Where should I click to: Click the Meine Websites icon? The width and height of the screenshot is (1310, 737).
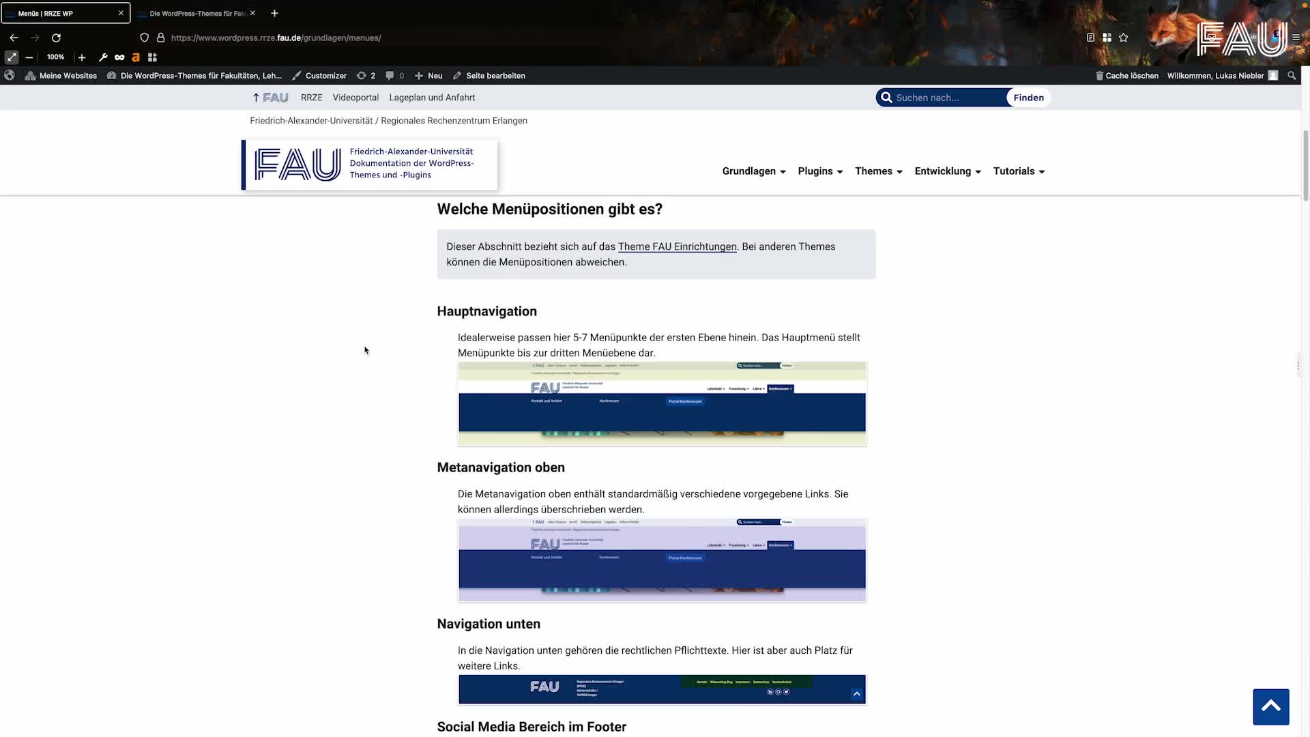[x=30, y=76]
